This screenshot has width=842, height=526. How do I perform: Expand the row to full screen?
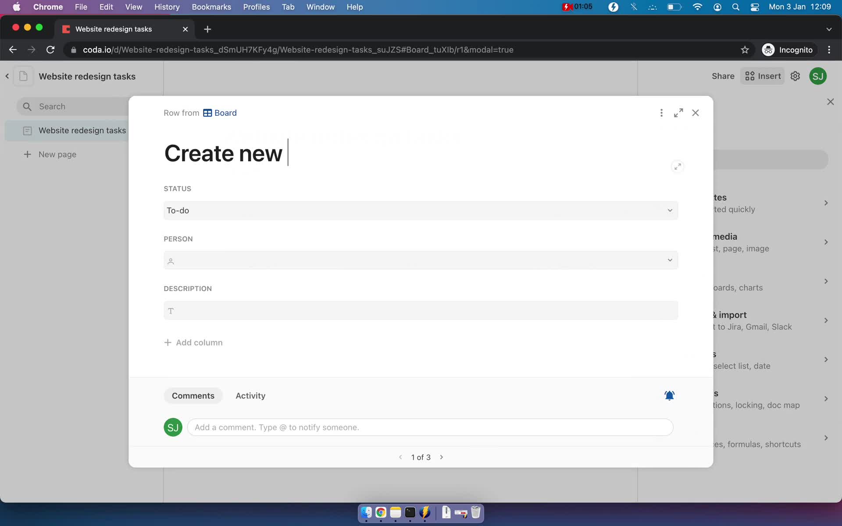[678, 113]
